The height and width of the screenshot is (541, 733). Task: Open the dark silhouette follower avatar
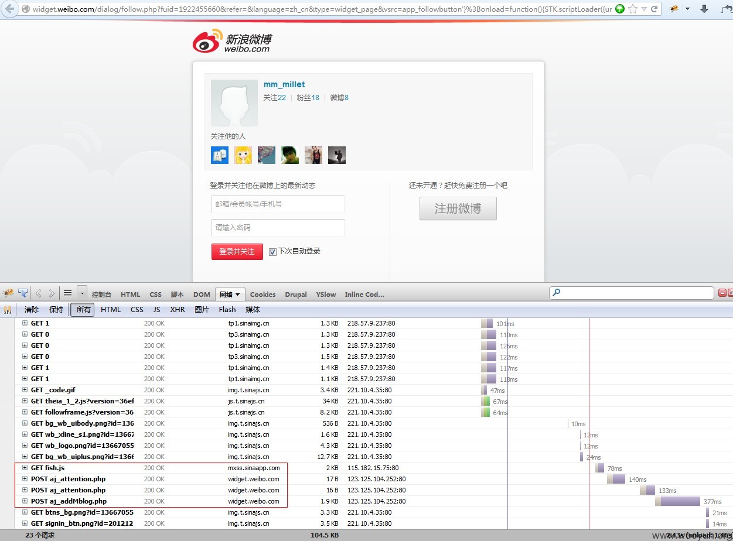click(x=337, y=155)
